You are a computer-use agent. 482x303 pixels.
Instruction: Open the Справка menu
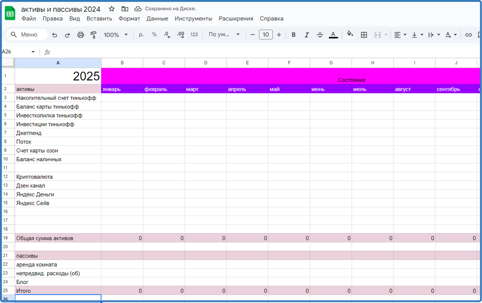[x=272, y=18]
